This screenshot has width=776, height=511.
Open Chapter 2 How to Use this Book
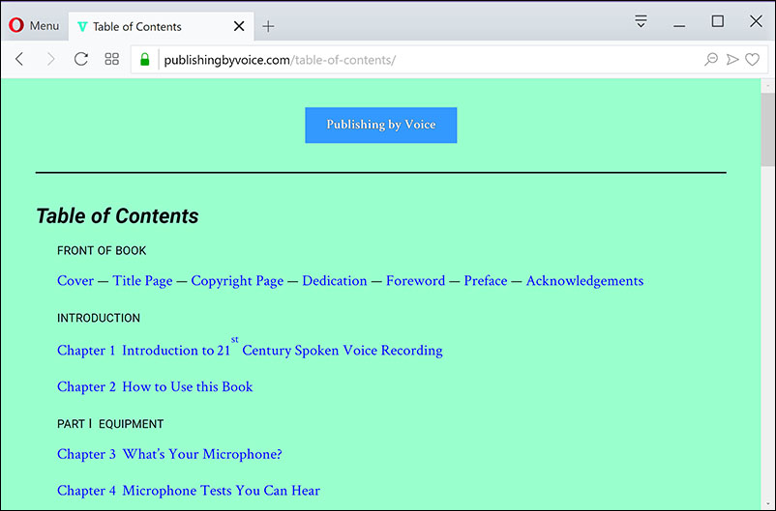155,386
